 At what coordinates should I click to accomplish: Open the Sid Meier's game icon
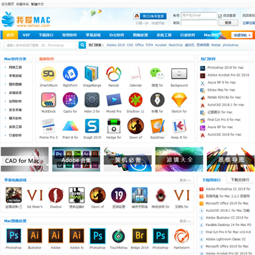(x=35, y=195)
